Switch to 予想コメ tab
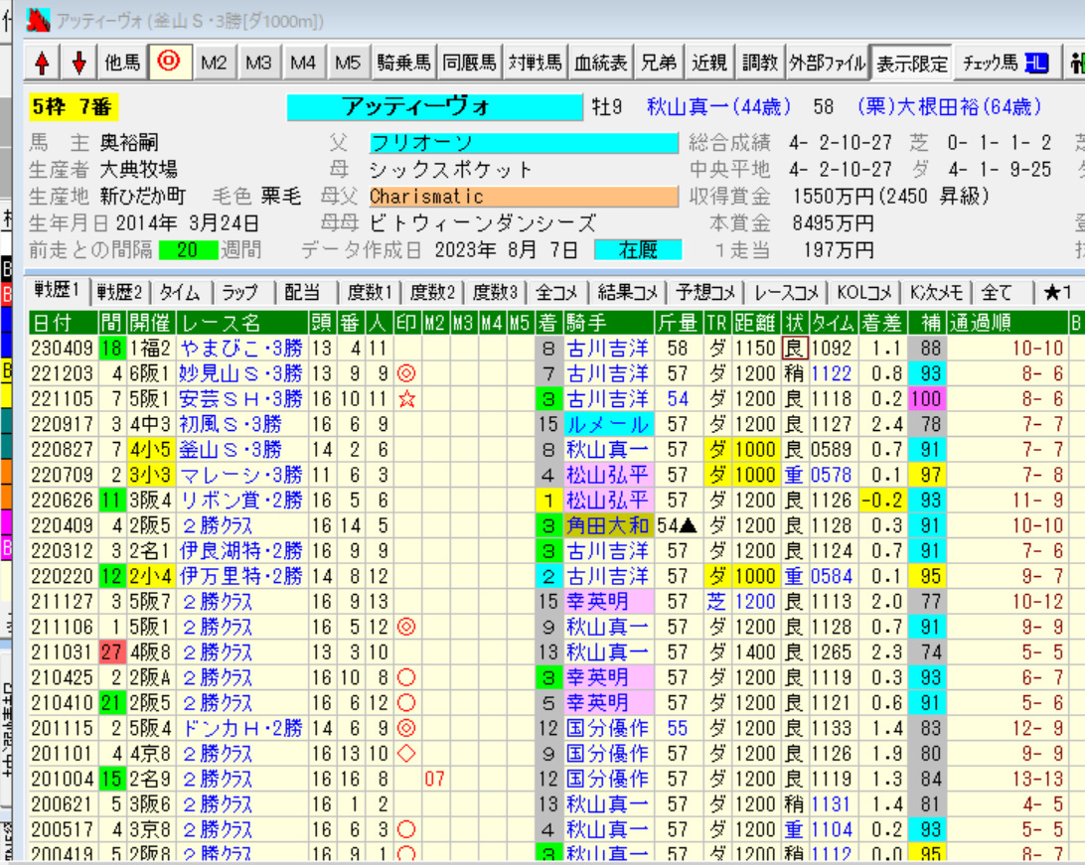1085x865 pixels. [705, 293]
